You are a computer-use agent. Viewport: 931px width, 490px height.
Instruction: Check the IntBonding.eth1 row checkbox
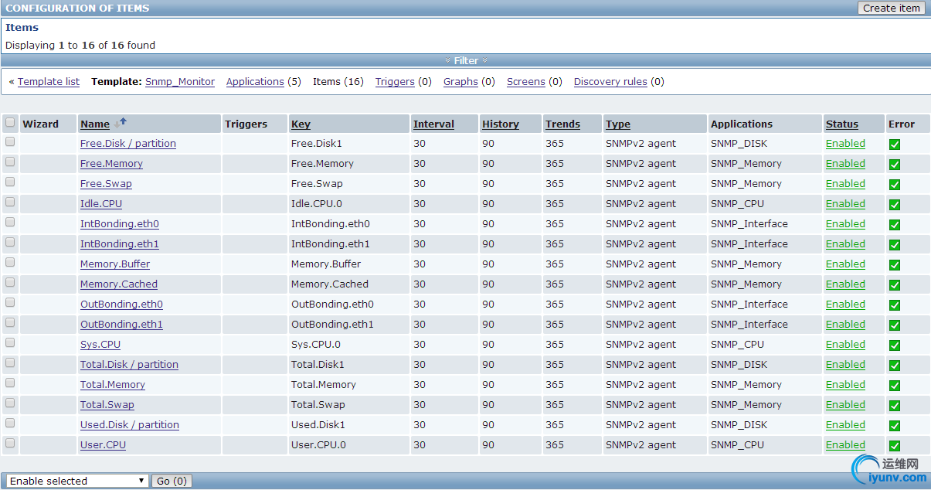(x=10, y=243)
